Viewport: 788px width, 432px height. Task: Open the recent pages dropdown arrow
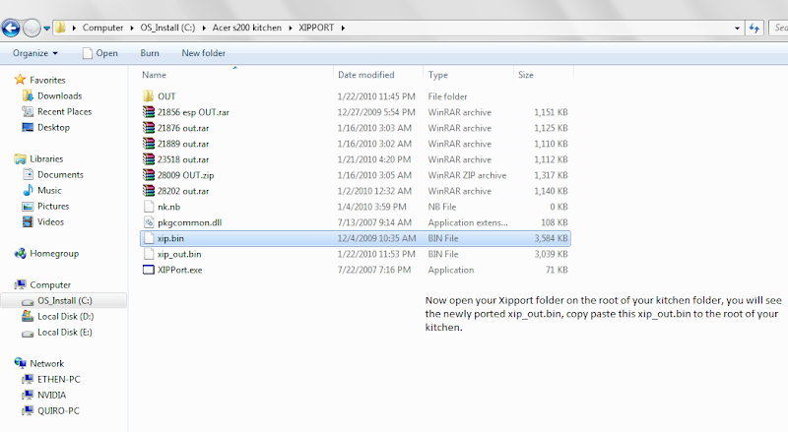point(46,29)
